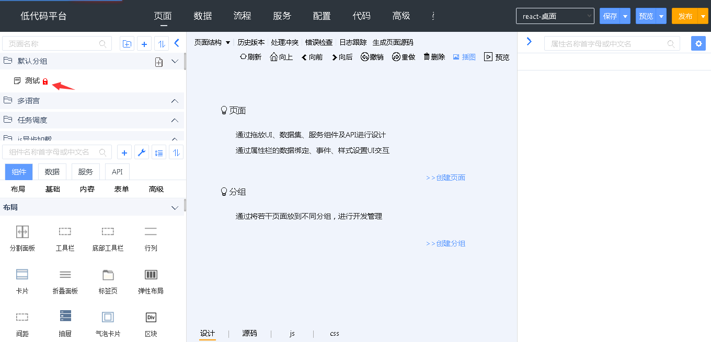
Task: Select the API component tab
Action: click(117, 172)
